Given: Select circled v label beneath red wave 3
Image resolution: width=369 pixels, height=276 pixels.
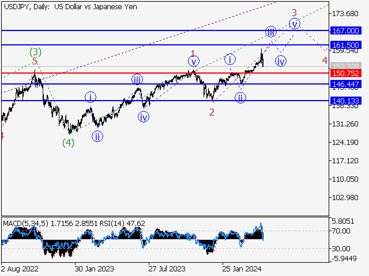Looking at the screenshot, I should [x=295, y=24].
